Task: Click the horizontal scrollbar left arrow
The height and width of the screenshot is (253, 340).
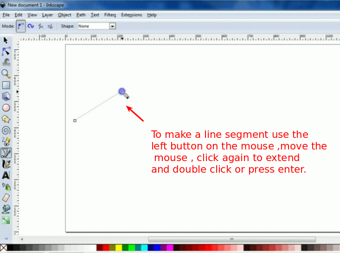Action: click(22, 240)
